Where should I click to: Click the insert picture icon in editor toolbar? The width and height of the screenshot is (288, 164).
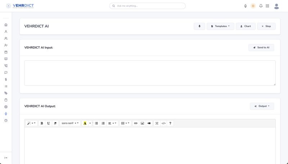click(x=142, y=123)
